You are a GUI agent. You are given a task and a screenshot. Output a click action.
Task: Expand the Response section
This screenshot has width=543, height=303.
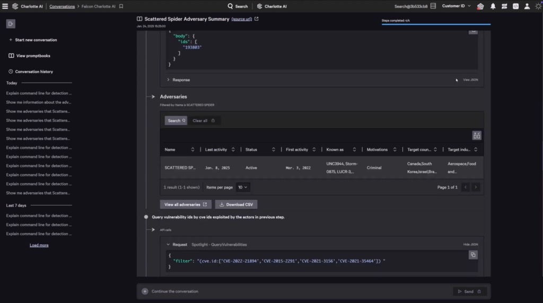coord(178,80)
